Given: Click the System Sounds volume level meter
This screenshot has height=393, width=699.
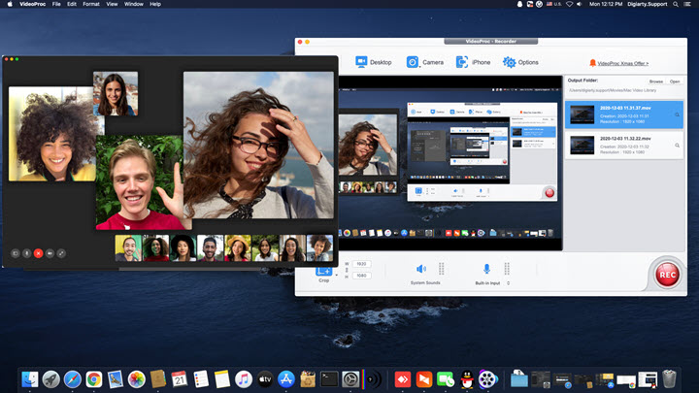Looking at the screenshot, I should 441,269.
